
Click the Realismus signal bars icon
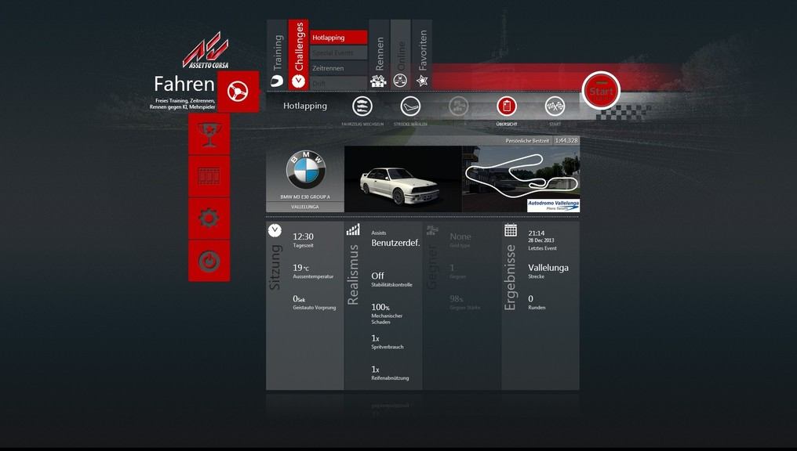[x=353, y=230]
